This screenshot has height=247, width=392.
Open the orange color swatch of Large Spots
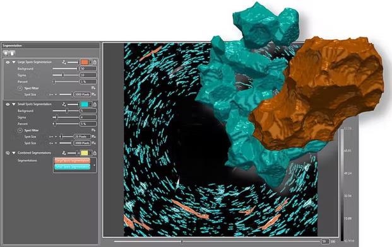click(x=85, y=62)
